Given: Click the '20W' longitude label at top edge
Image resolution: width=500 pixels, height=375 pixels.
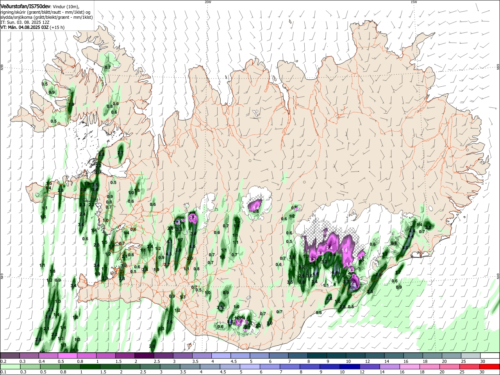Looking at the screenshot, I should click(208, 2).
